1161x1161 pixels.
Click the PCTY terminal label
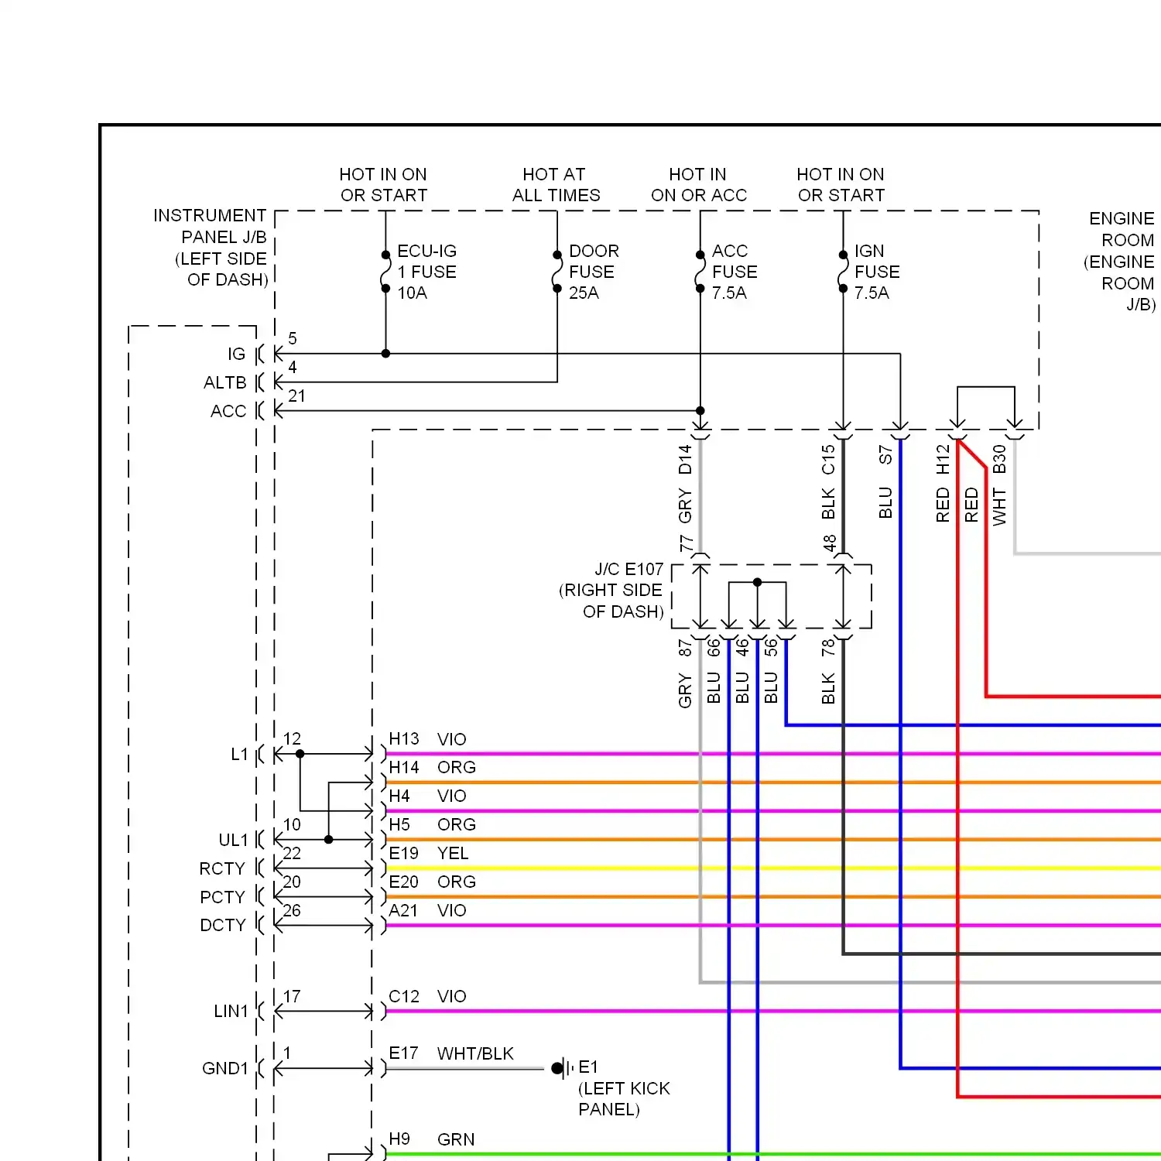click(x=222, y=898)
